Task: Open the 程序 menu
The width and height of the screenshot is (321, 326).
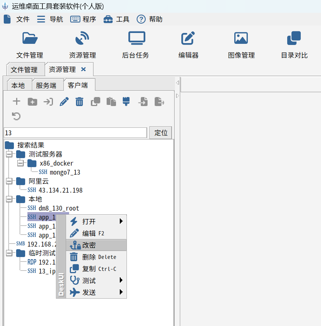Action: (x=83, y=19)
